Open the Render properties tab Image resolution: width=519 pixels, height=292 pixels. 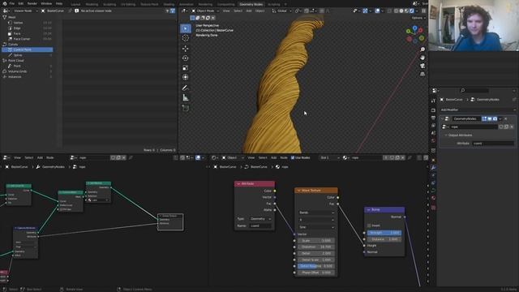433,110
